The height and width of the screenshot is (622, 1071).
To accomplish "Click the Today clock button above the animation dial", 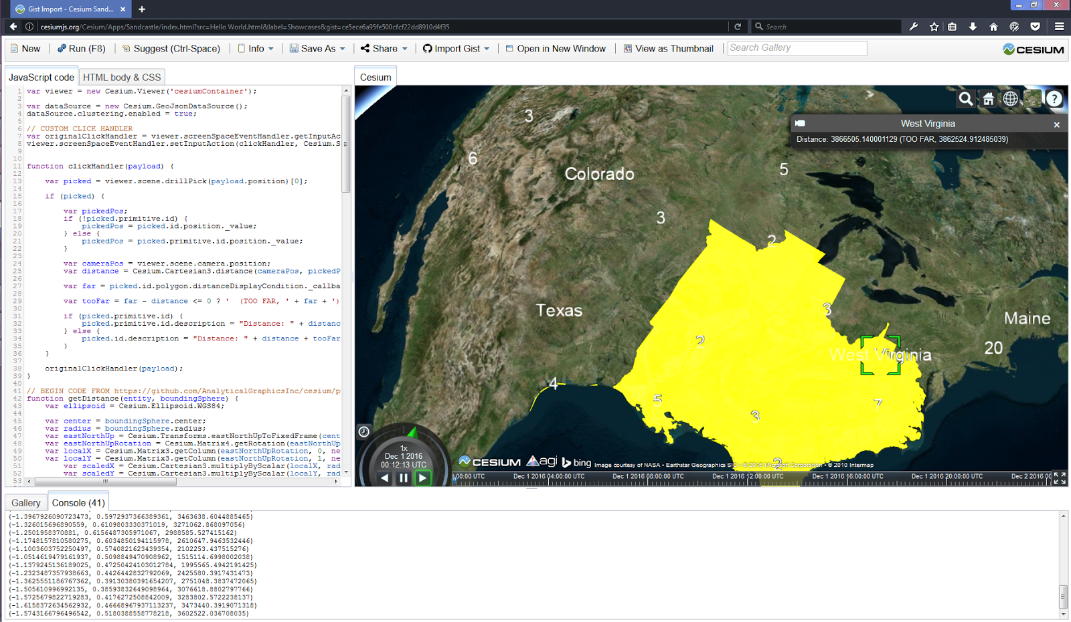I will tap(363, 431).
